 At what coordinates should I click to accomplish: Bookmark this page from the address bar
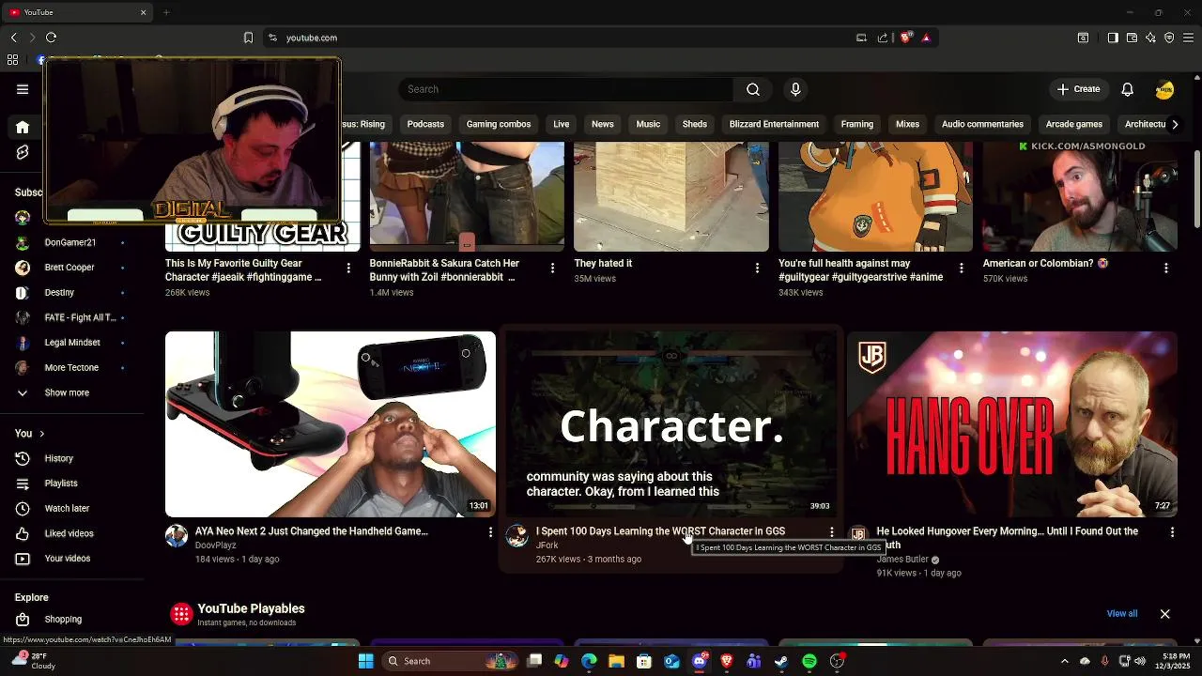click(248, 38)
